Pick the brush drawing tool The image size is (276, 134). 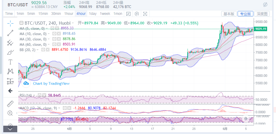click(10, 52)
